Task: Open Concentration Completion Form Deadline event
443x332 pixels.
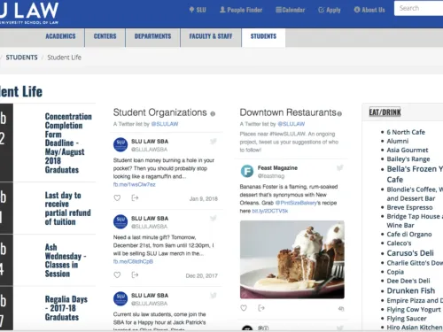Action: point(68,143)
